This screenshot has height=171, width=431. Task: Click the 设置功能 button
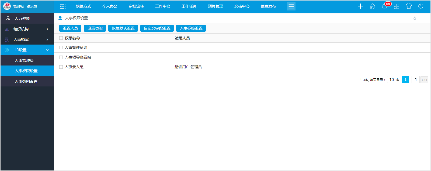point(95,28)
